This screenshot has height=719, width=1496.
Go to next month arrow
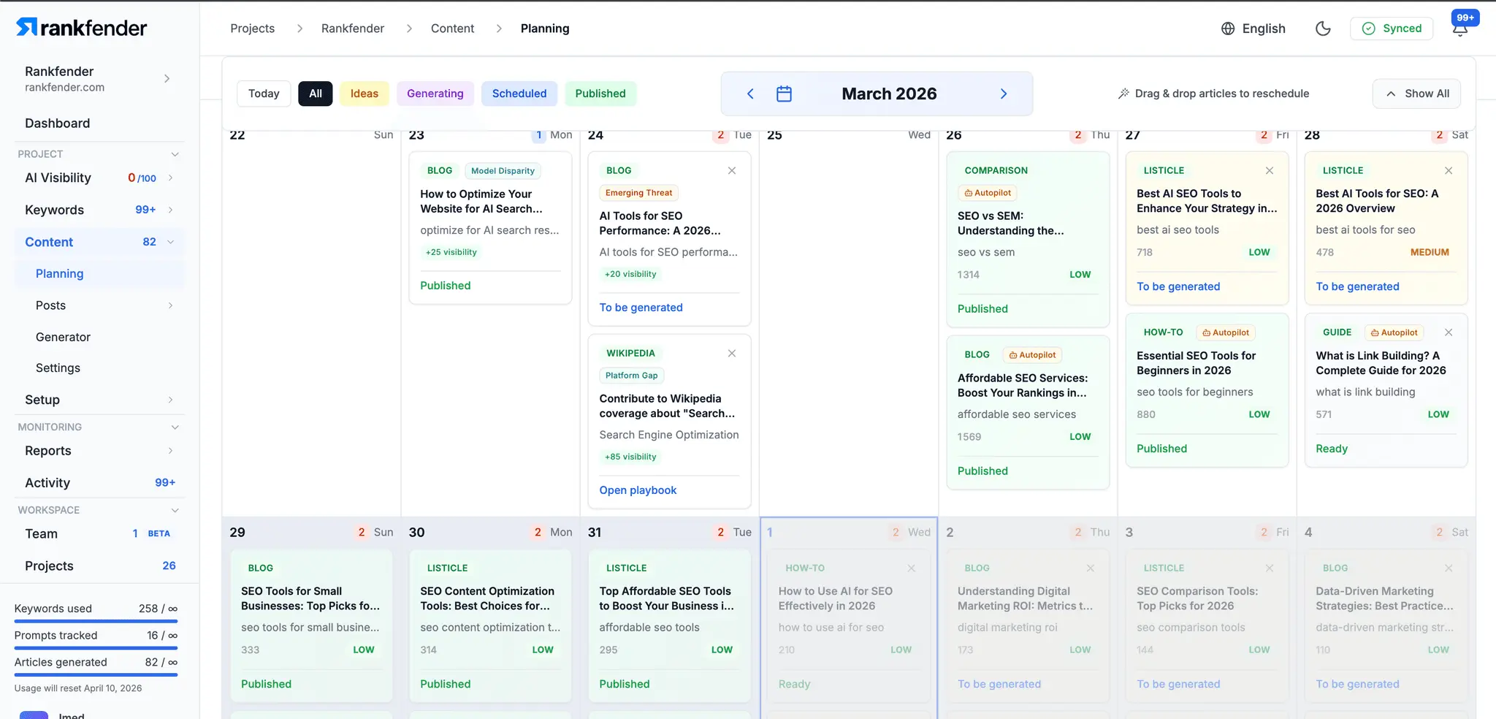coord(1004,94)
